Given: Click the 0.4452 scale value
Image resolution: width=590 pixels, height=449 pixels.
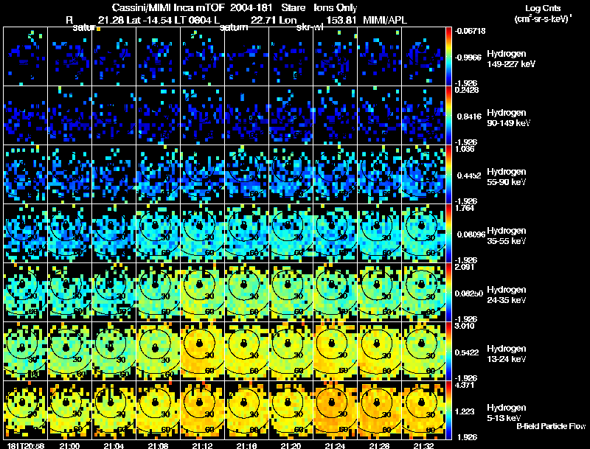Looking at the screenshot, I should (469, 175).
